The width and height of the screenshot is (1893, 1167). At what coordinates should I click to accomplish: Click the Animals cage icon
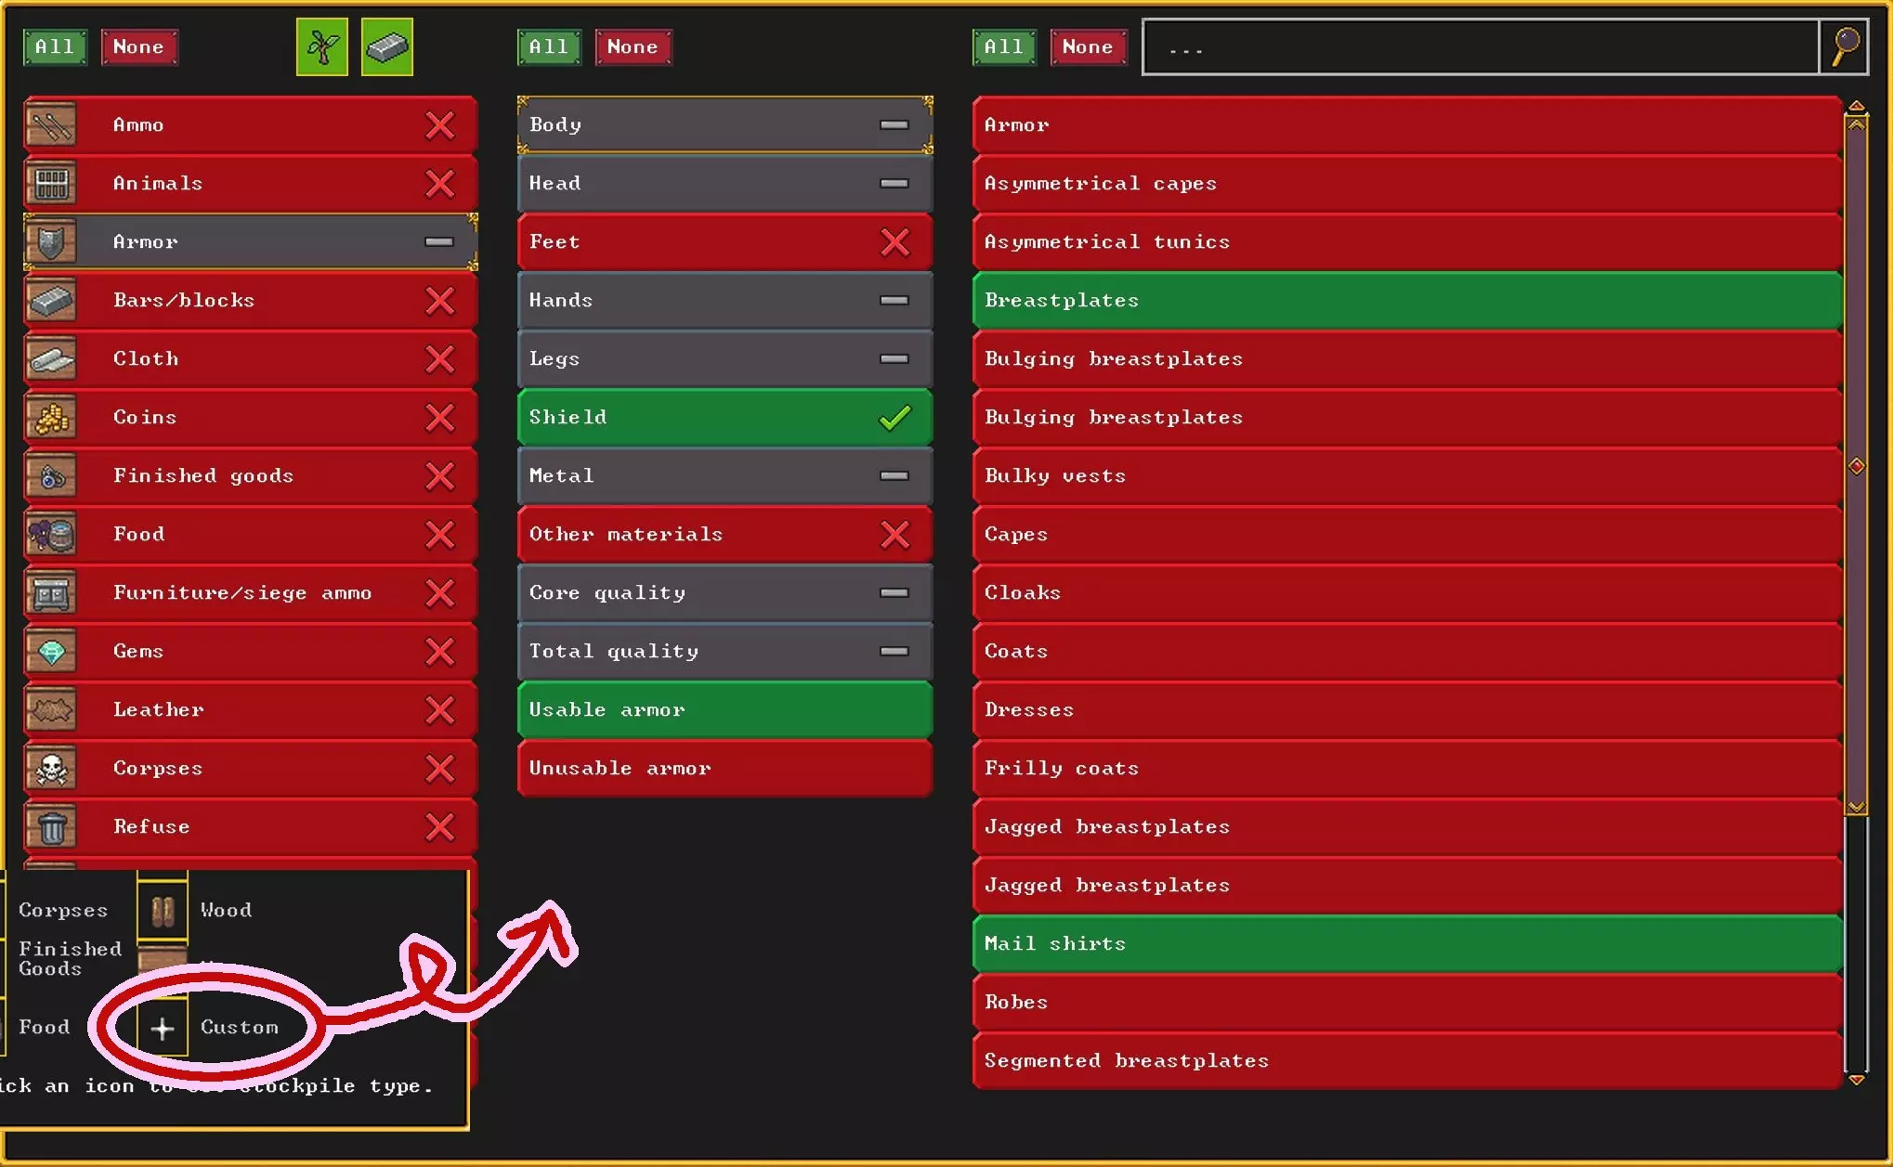click(51, 184)
